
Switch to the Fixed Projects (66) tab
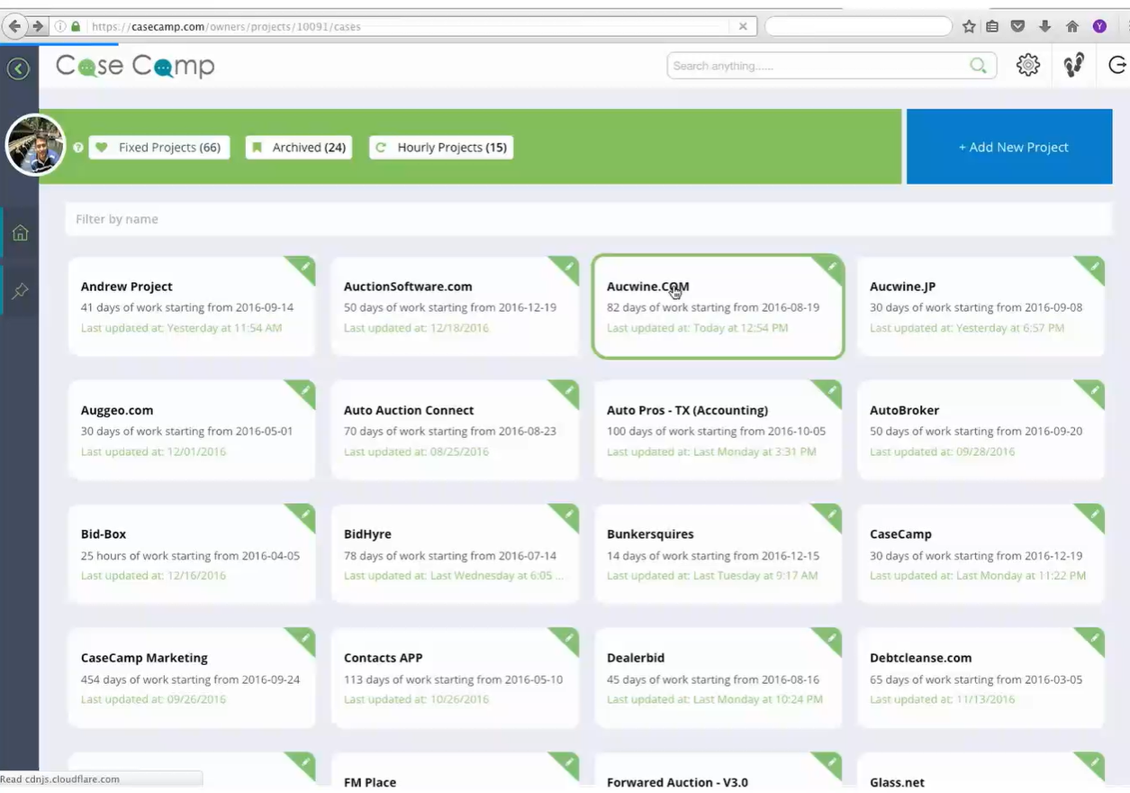tap(158, 147)
